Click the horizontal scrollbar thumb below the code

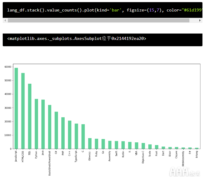[98, 21]
